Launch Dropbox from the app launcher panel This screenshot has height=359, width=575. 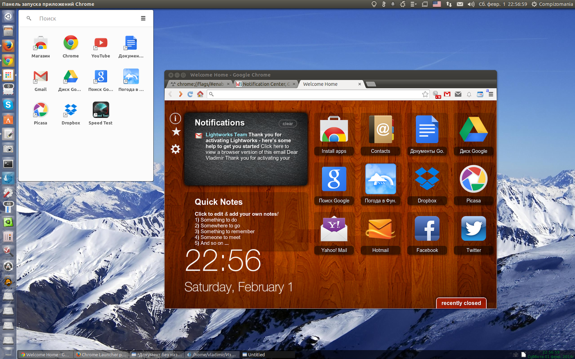[x=71, y=113]
